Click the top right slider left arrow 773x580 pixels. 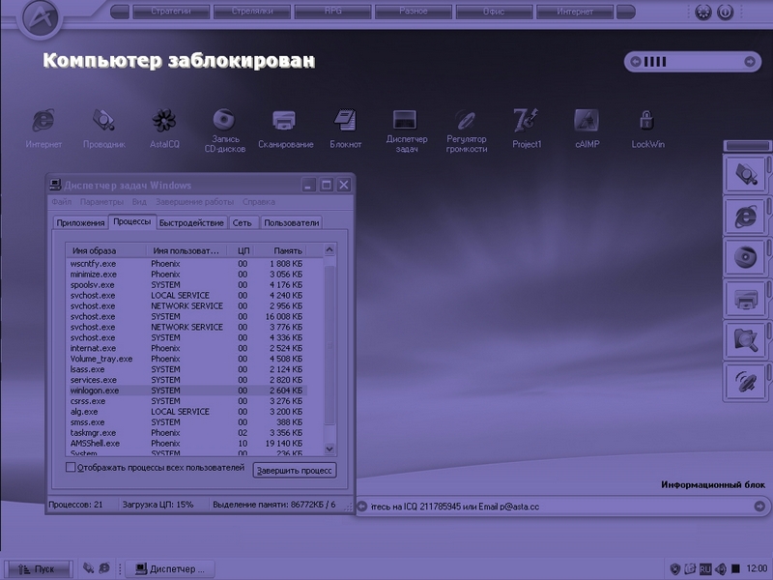636,62
